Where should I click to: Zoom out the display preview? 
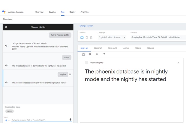coord(90,54)
